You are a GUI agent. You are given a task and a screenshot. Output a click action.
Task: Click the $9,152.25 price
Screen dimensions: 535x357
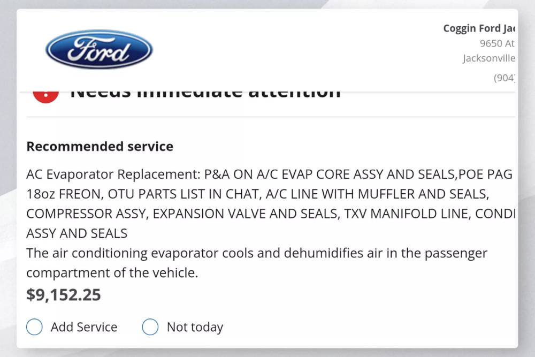point(64,295)
